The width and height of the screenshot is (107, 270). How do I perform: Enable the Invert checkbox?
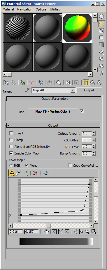pyautogui.click(x=11, y=133)
